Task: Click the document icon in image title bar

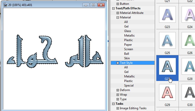Action: point(5,5)
